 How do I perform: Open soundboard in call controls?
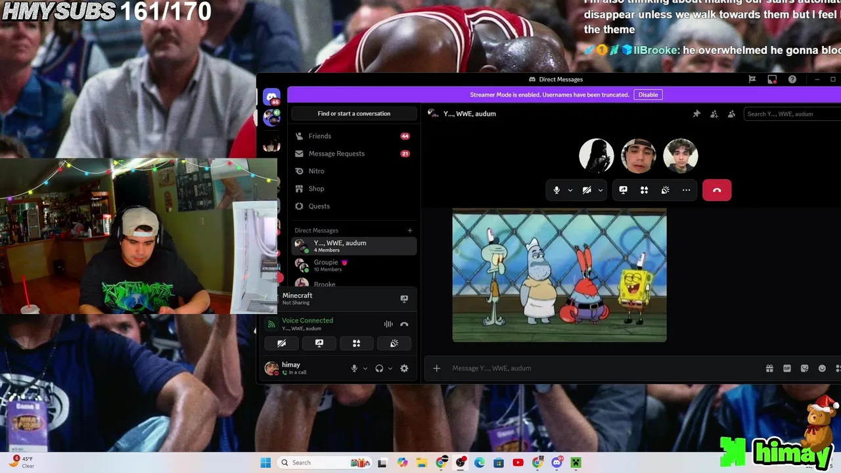coord(665,190)
